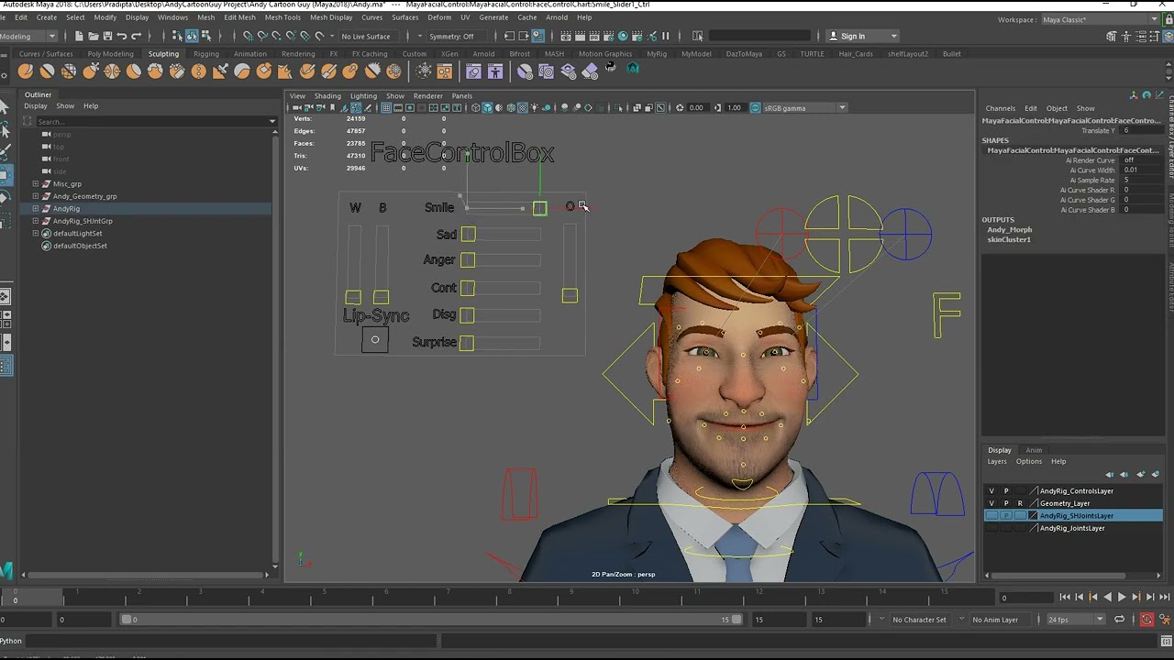Expand AndyRig_SHJntGrp in the Outliner
Viewport: 1174px width, 660px height.
point(36,221)
